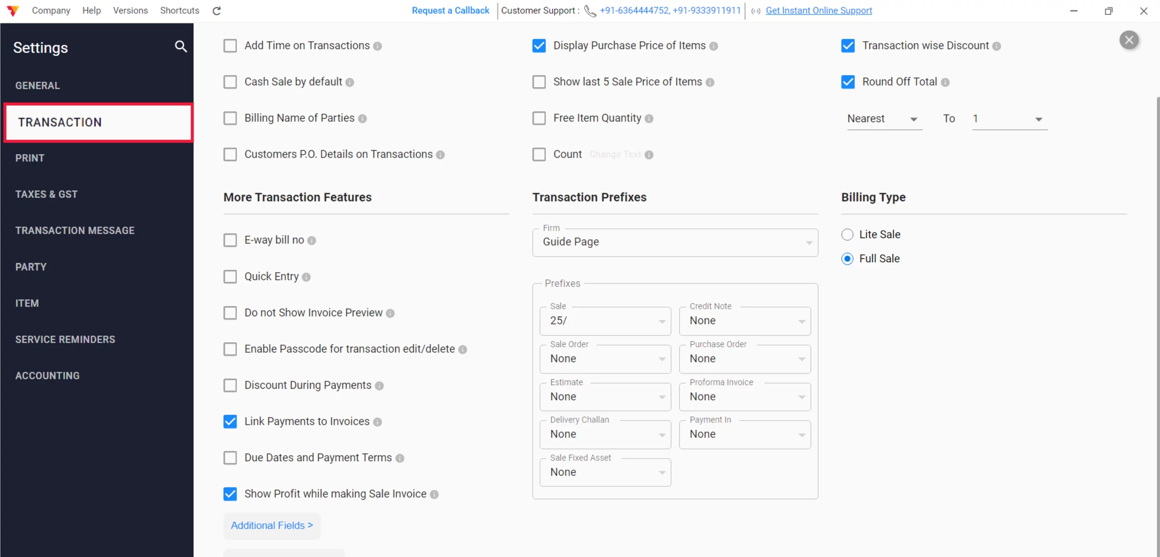Click the refresh icon in the menu bar
Image resolution: width=1160 pixels, height=557 pixels.
pos(217,10)
